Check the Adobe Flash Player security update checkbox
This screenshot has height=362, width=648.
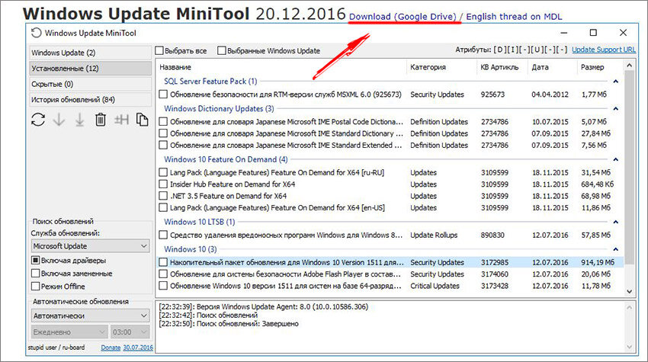(163, 274)
